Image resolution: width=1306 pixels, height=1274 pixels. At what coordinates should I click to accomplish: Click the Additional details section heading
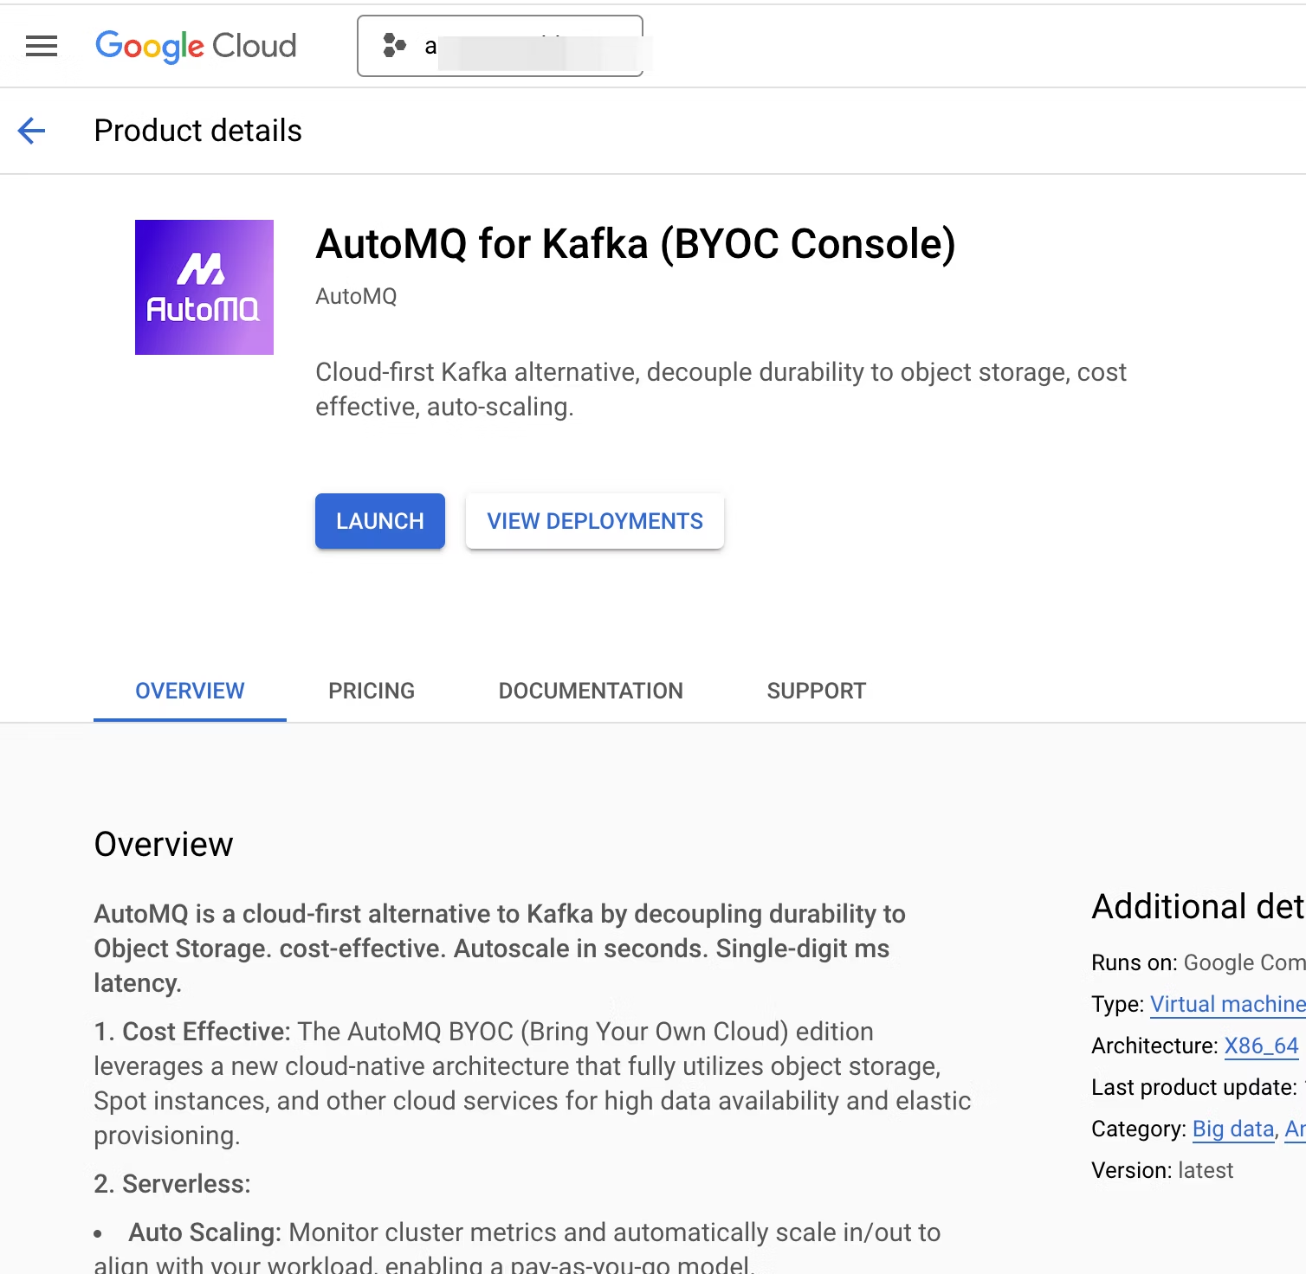click(1197, 906)
